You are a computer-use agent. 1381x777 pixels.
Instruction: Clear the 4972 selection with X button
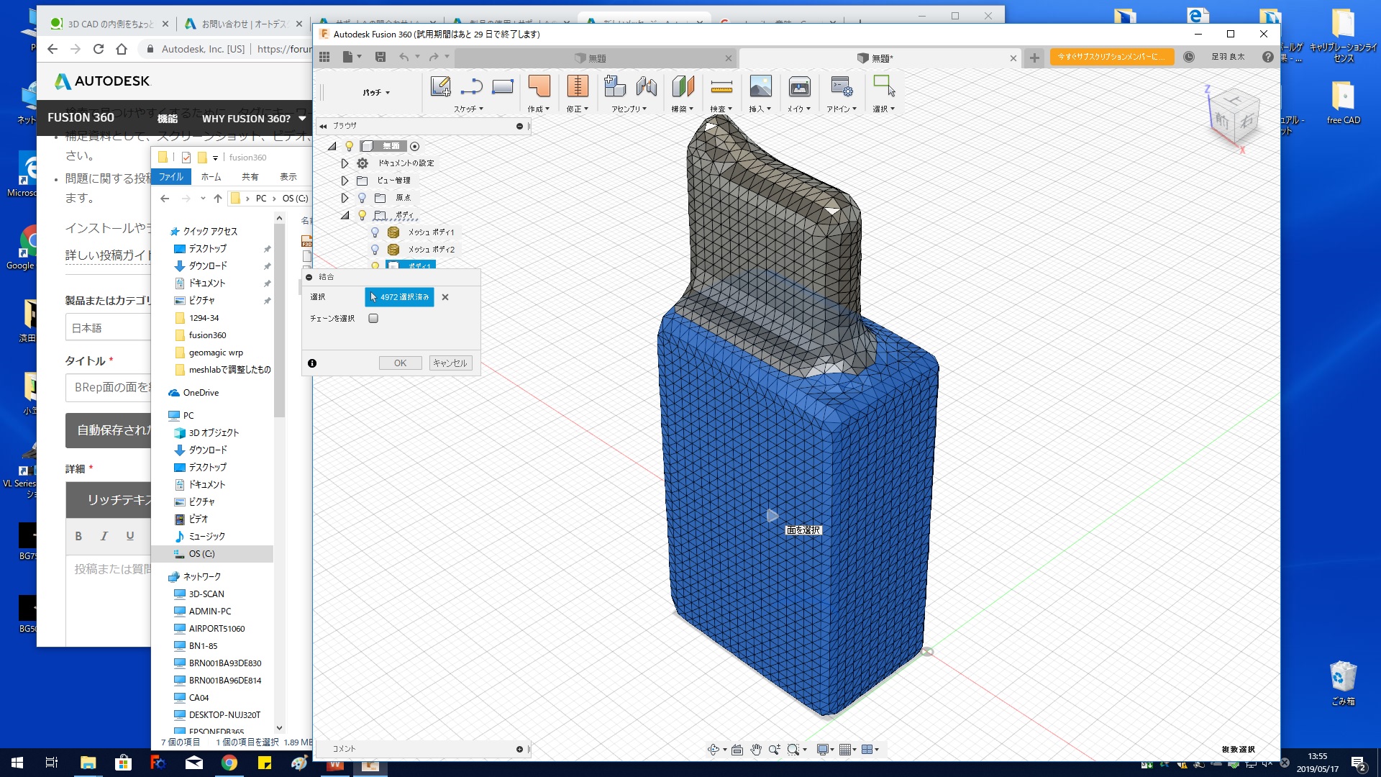tap(445, 297)
